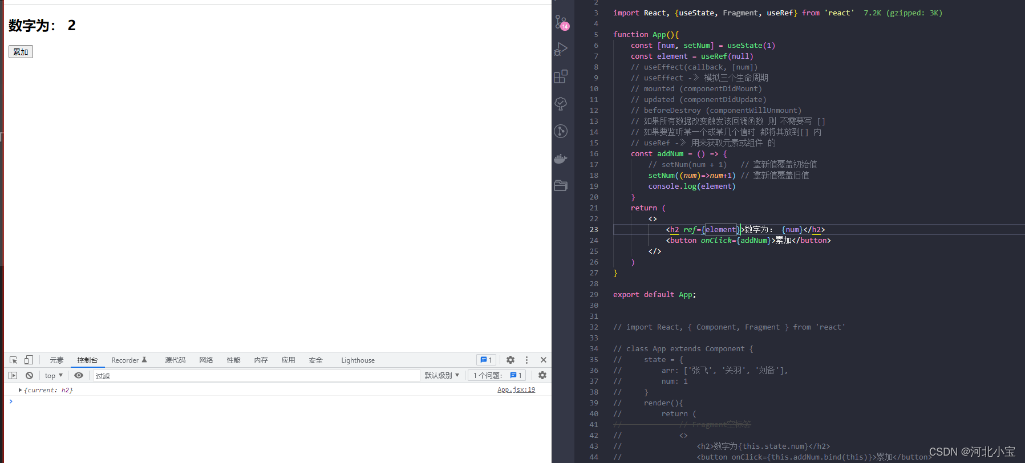Clear the console with the ban icon
1025x463 pixels.
tap(29, 375)
